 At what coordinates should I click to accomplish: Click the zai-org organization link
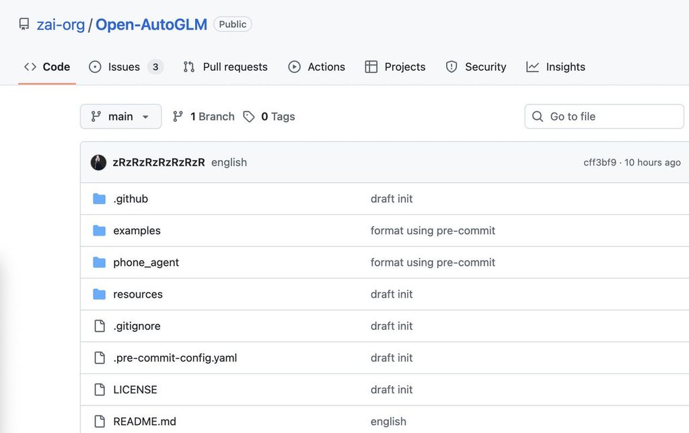click(61, 25)
